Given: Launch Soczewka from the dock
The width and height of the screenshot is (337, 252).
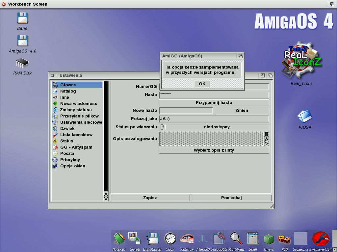Looking at the screenshot, I should coord(301,239).
